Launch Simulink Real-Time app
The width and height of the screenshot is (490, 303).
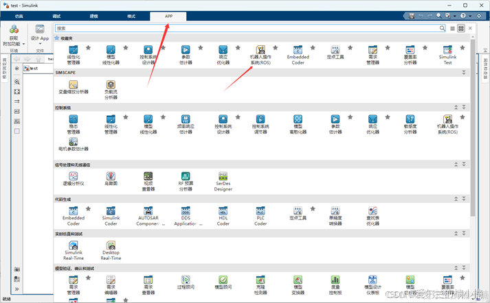(74, 251)
